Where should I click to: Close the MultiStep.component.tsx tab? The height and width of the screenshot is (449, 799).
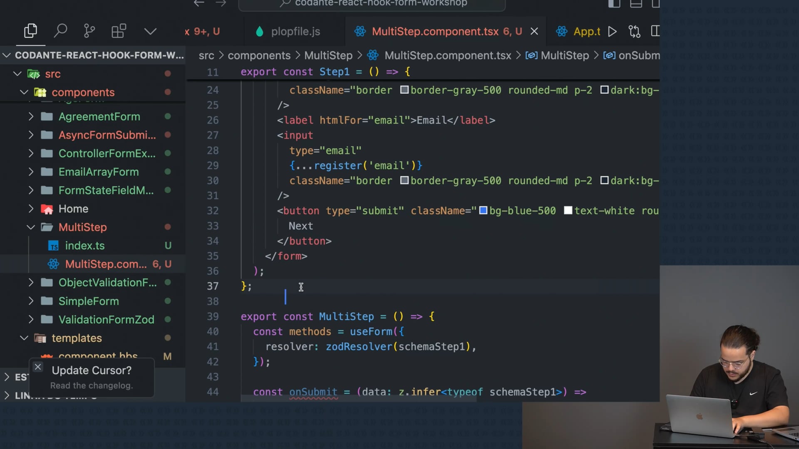(x=534, y=32)
